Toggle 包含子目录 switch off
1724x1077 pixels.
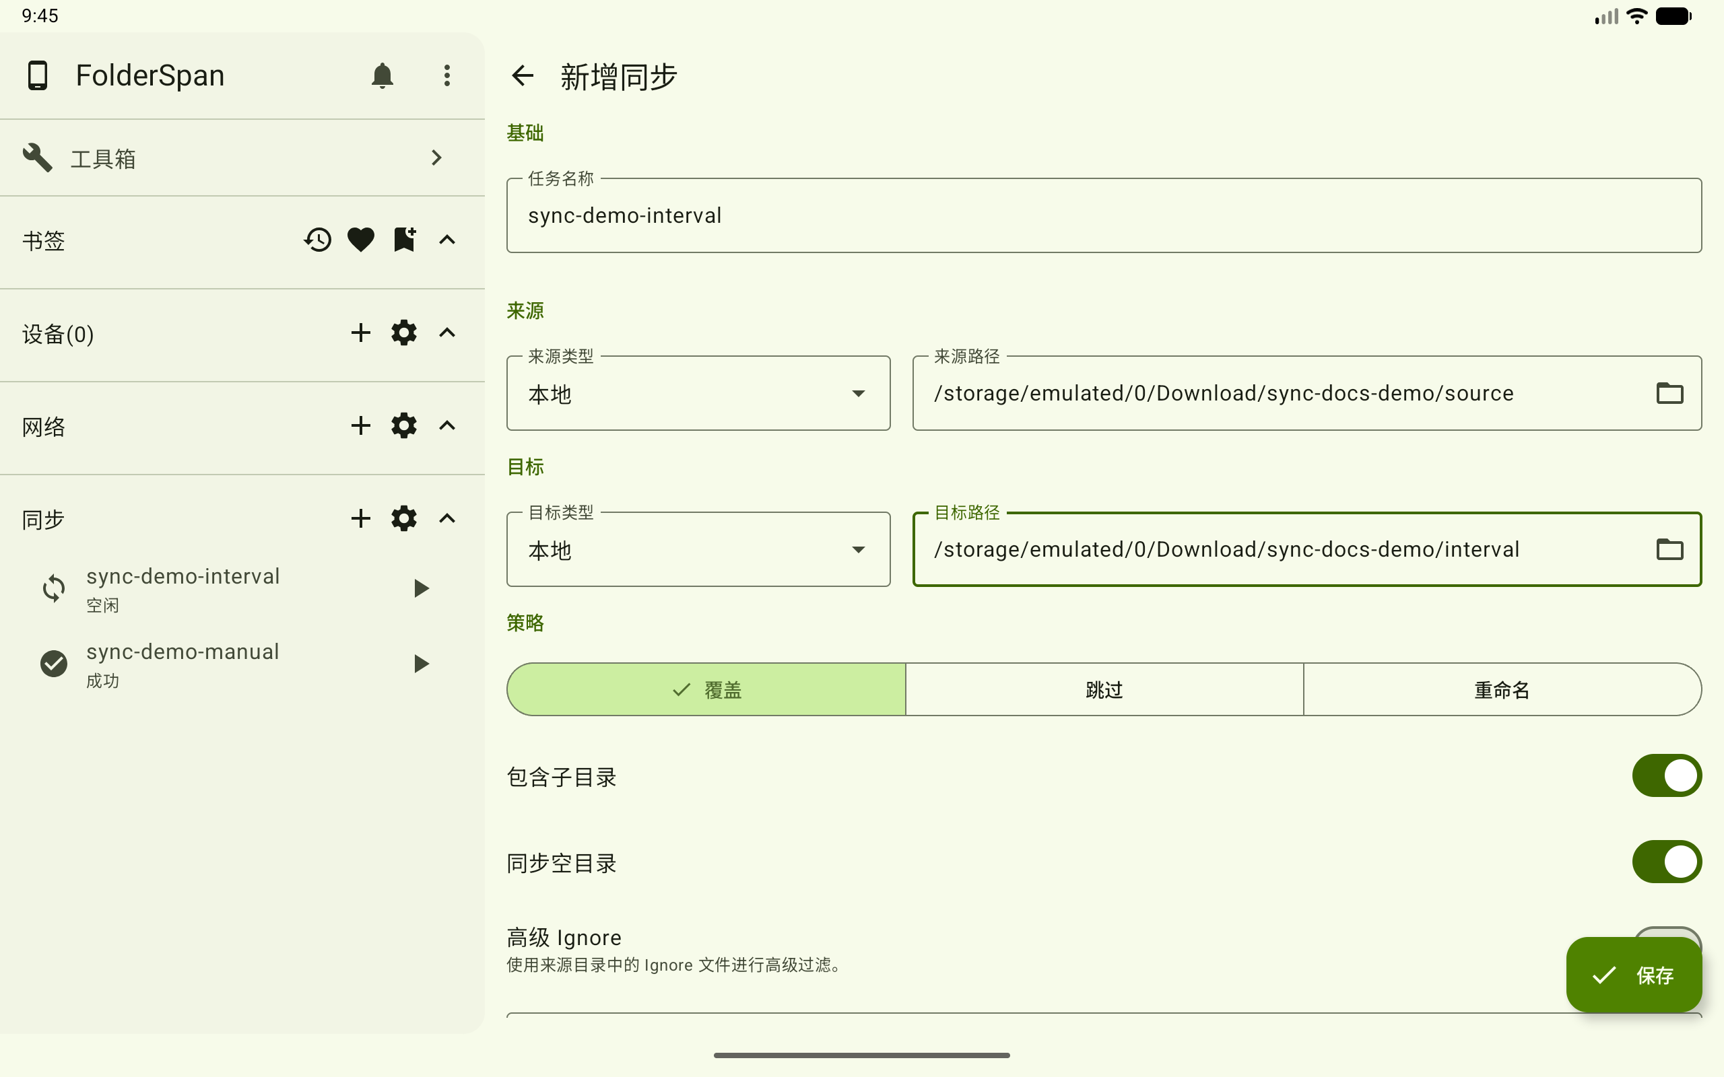click(x=1667, y=775)
